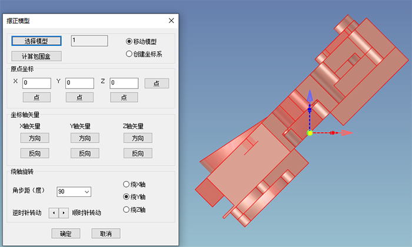The height and width of the screenshot is (247, 412).
Task: Click the yellow origin point in viewport
Action: click(x=310, y=133)
